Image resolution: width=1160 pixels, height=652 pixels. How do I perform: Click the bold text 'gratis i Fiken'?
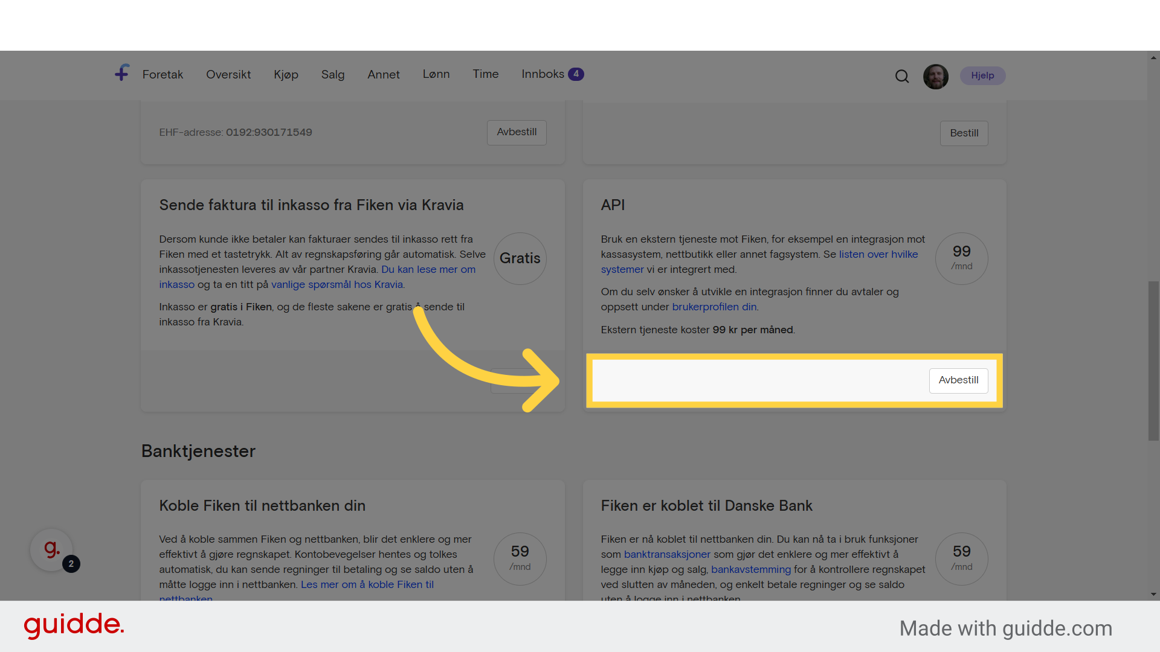[x=241, y=307]
